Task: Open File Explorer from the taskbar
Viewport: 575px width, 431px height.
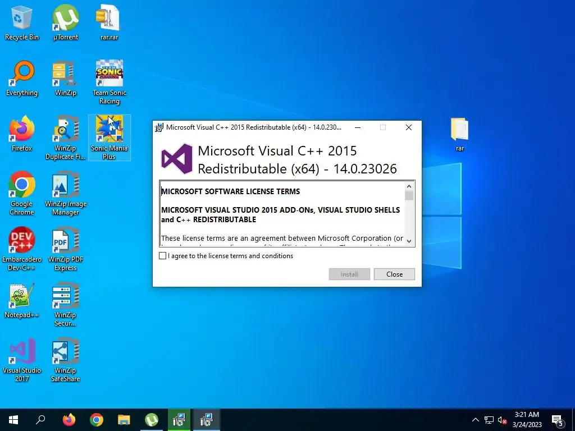Action: click(x=124, y=420)
